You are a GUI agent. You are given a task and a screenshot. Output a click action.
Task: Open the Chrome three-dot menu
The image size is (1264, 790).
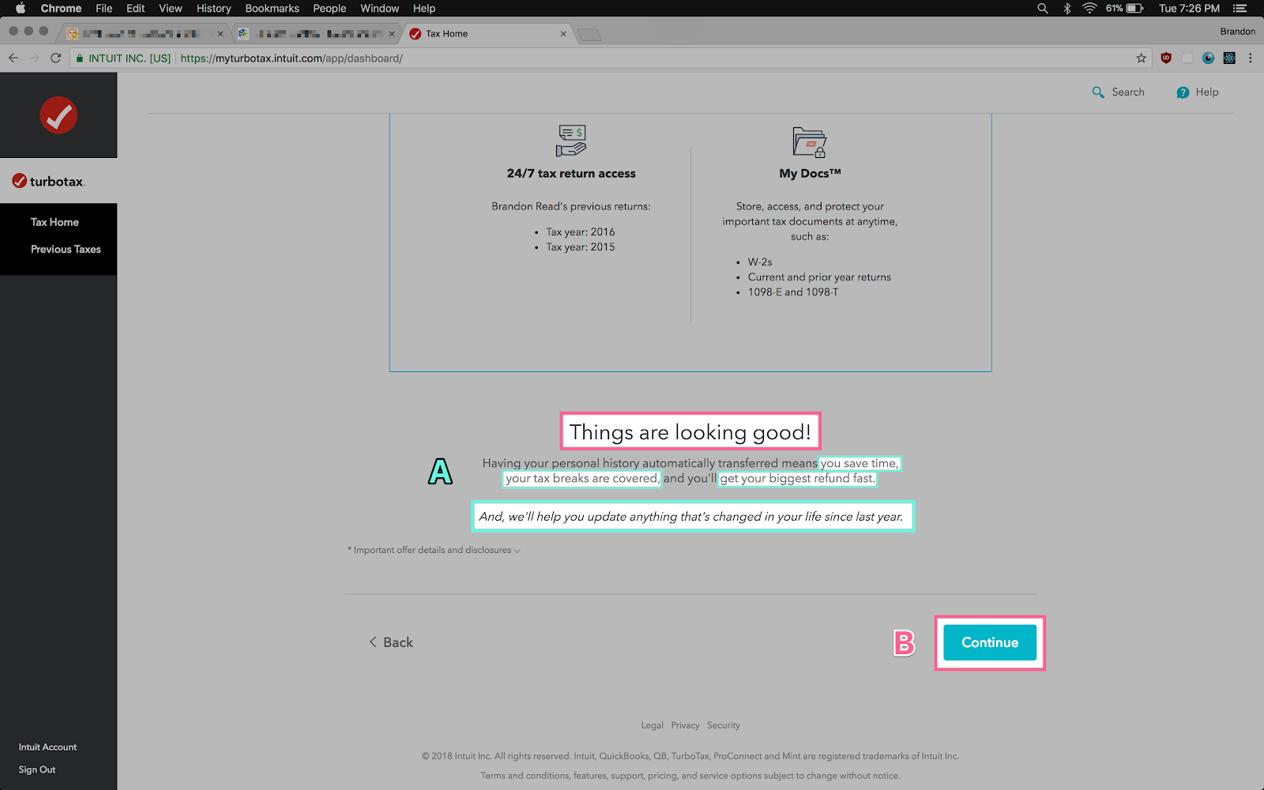[x=1250, y=58]
